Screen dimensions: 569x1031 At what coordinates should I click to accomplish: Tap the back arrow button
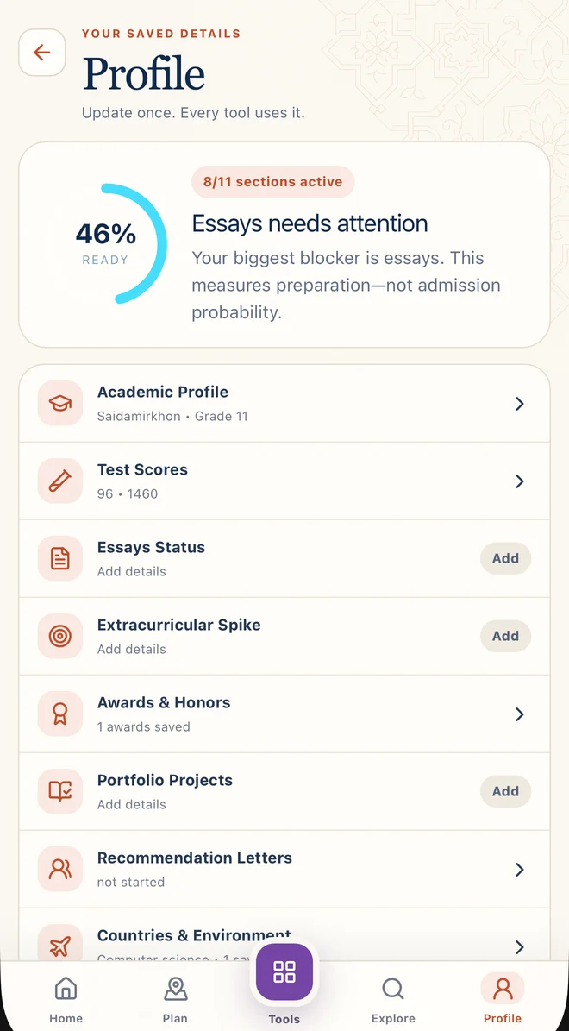pyautogui.click(x=42, y=53)
